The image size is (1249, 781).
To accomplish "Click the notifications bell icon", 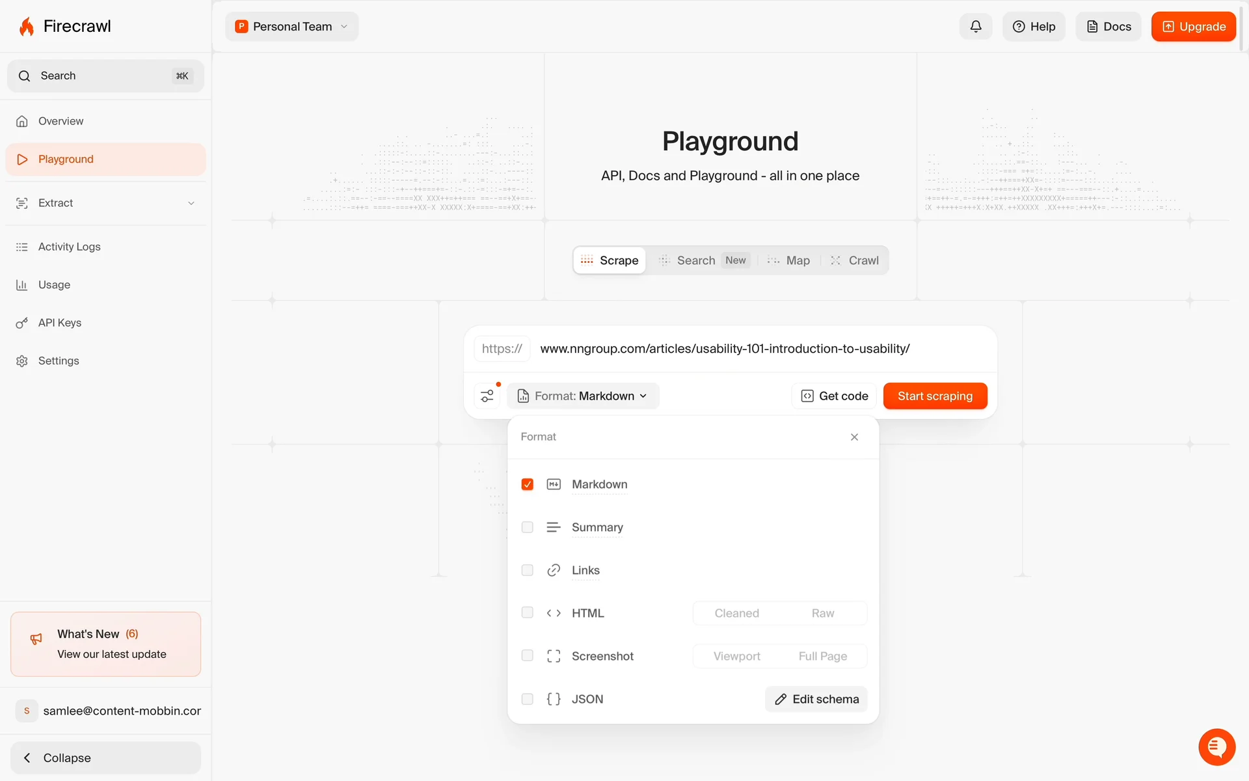I will pos(975,27).
